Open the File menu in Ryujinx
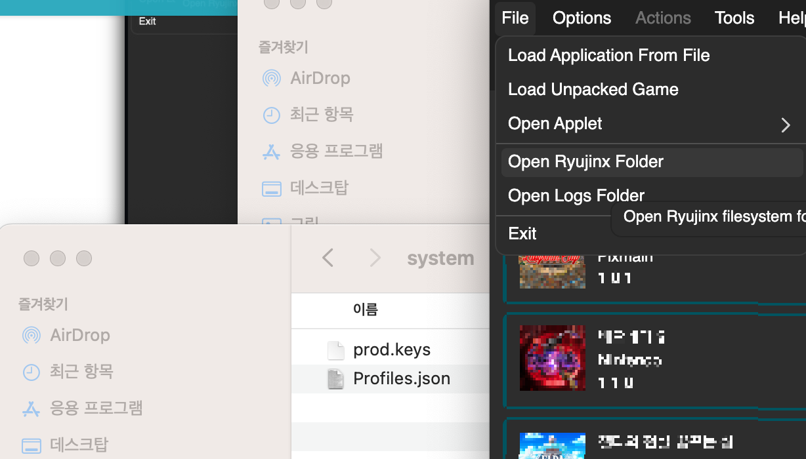 click(515, 18)
